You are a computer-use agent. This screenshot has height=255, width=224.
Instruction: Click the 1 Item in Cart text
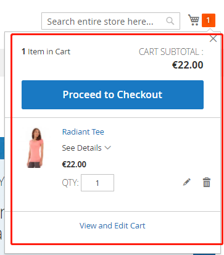(x=46, y=51)
